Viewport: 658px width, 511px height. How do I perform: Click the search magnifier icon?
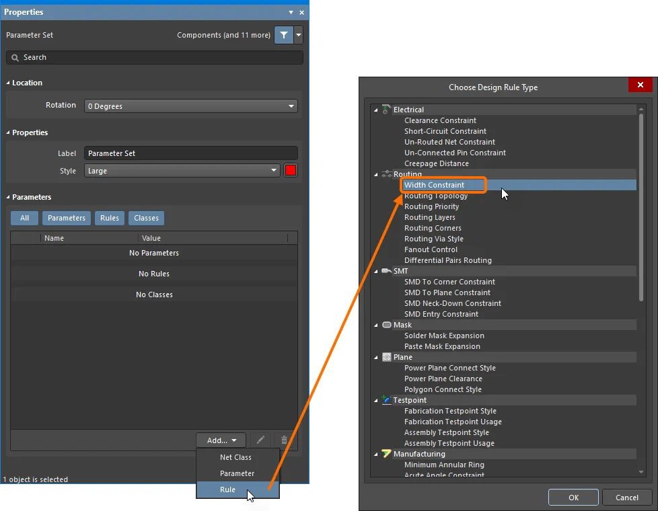click(x=15, y=57)
